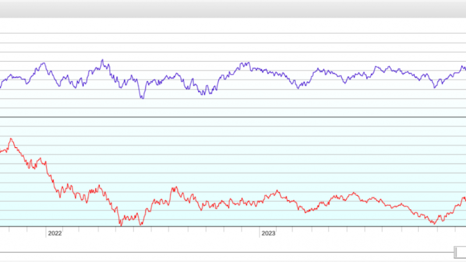Click the horizontal range scrollbar track below the chart
The width and height of the screenshot is (466, 262).
(227, 253)
